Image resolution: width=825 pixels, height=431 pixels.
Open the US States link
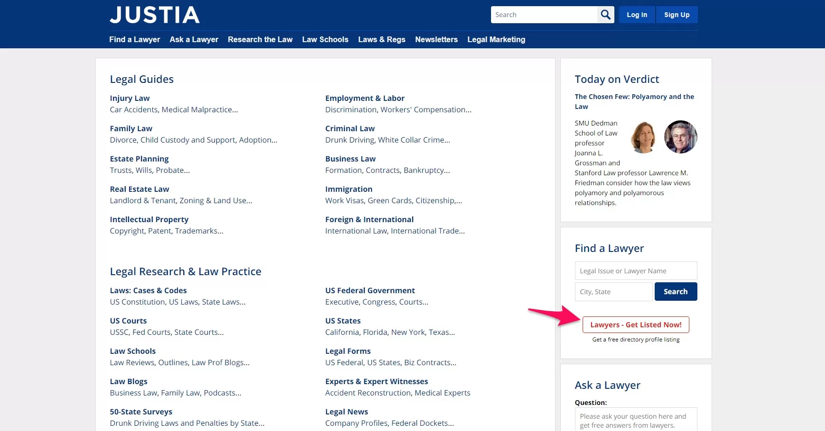pos(343,321)
